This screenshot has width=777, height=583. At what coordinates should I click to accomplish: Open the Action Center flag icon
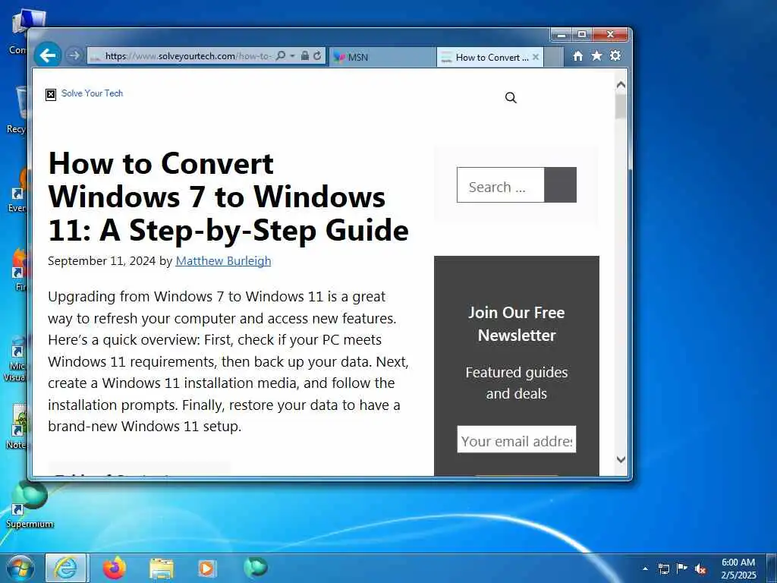(682, 569)
